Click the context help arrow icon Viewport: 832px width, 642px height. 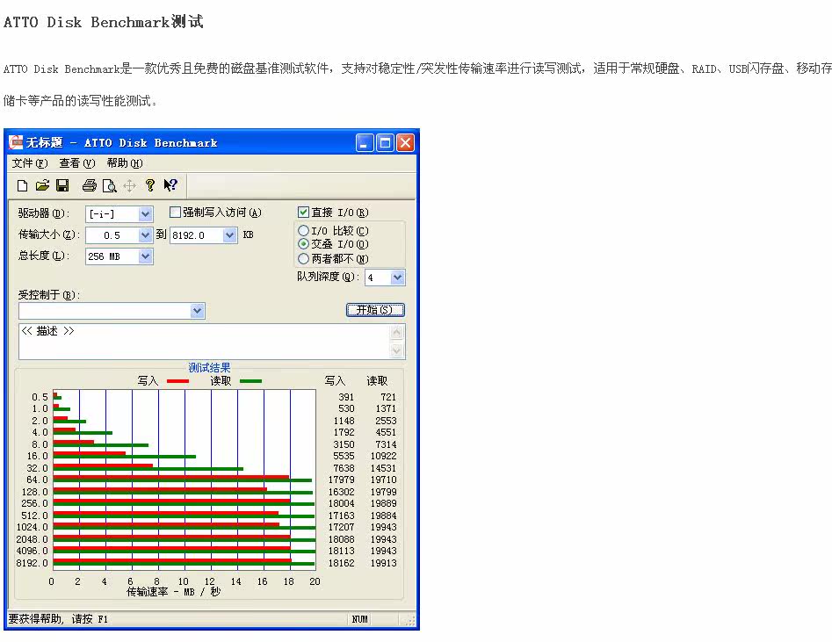pyautogui.click(x=170, y=185)
